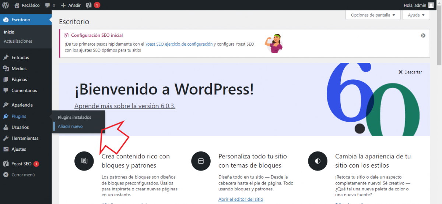Viewport: 442px width, 204px height.
Task: Click the WordPress logo icon in admin bar
Action: coord(6,5)
